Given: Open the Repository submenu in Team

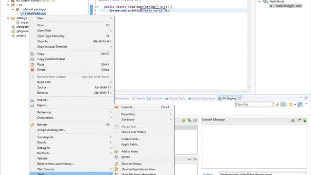Looking at the screenshot, I should pyautogui.click(x=144, y=114).
